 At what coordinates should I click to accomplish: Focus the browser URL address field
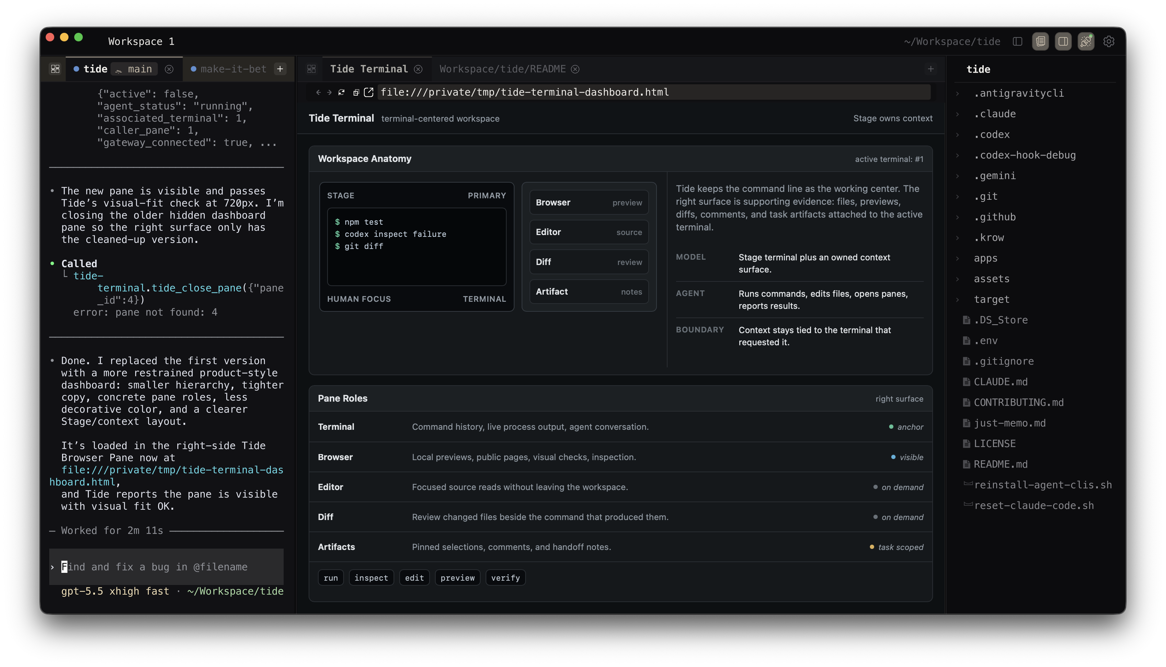tap(655, 92)
